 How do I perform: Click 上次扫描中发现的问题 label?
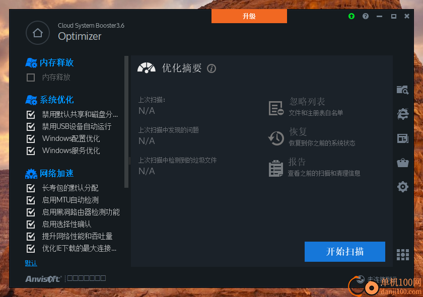coord(169,130)
